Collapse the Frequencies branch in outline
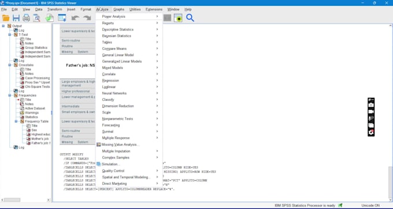This screenshot has width=393, height=209. point(9,96)
